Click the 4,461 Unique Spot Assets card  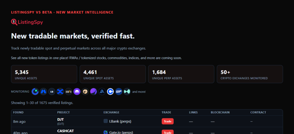[113, 74]
